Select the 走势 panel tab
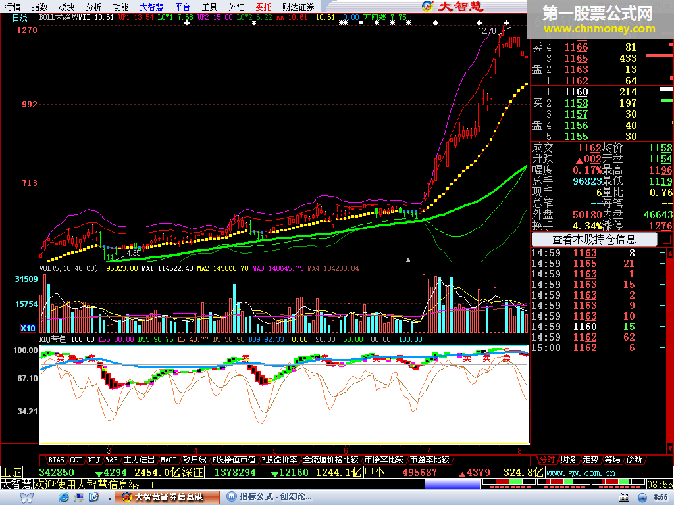The image size is (674, 505). click(590, 460)
